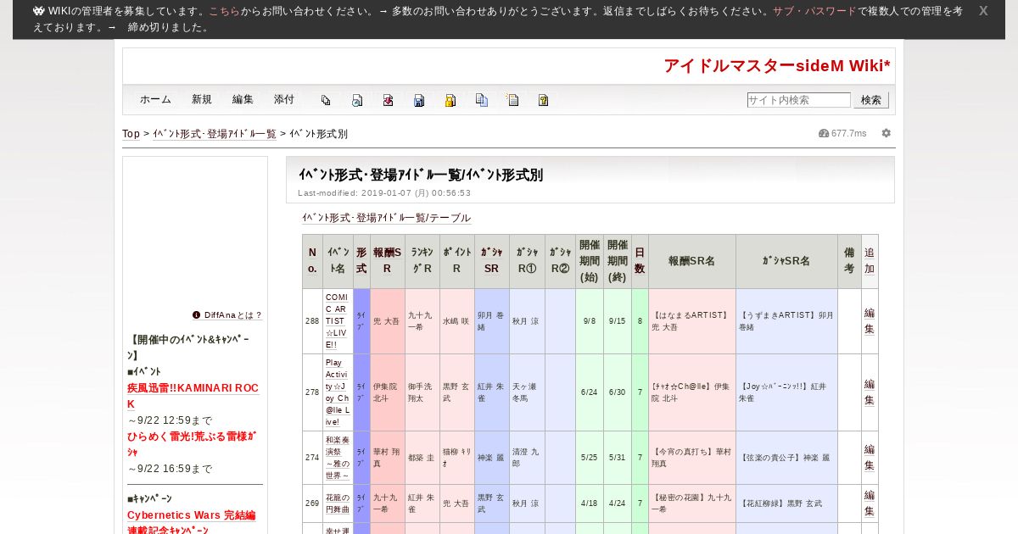
Task: Click the No. column header
Action: tap(312, 261)
